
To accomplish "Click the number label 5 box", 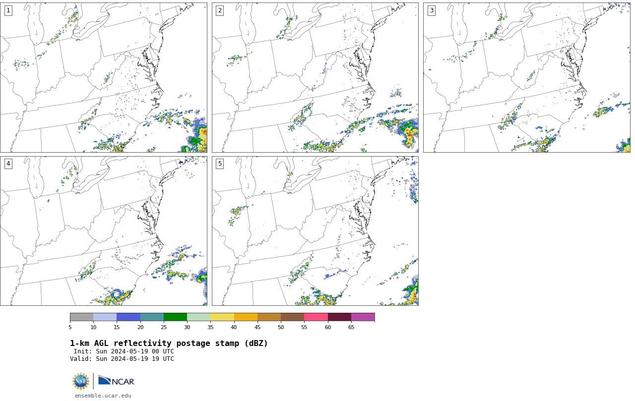I will coord(220,164).
